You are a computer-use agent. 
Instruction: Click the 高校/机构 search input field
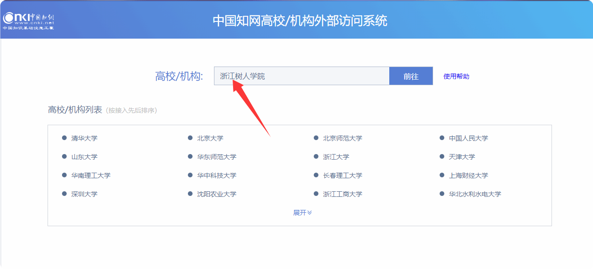point(301,76)
